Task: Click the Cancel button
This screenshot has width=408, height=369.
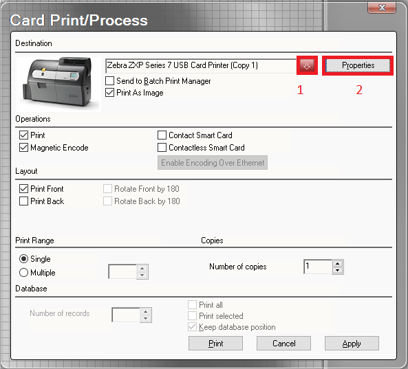Action: 283,344
